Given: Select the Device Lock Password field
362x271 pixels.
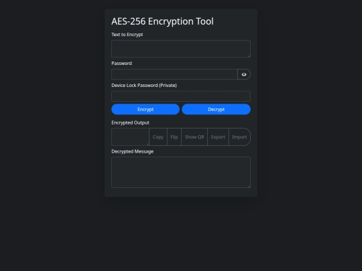Looking at the screenshot, I should tap(181, 96).
